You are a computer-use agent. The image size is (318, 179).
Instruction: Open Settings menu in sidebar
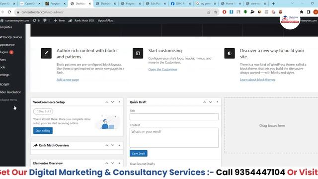click(4, 75)
